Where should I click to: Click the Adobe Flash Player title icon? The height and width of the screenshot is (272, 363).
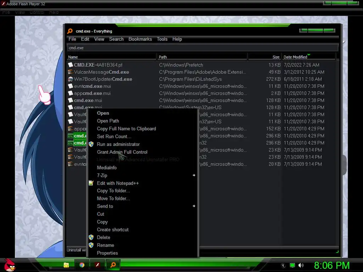[3, 4]
